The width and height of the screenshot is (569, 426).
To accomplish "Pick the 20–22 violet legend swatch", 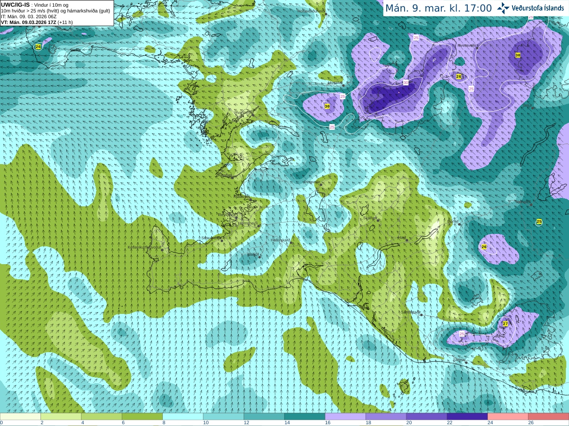I will [x=427, y=417].
